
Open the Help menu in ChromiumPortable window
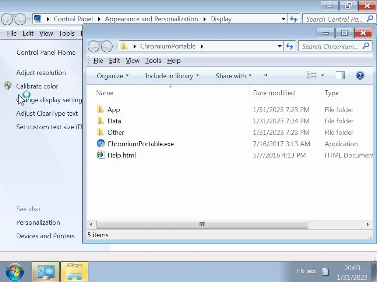(x=174, y=61)
